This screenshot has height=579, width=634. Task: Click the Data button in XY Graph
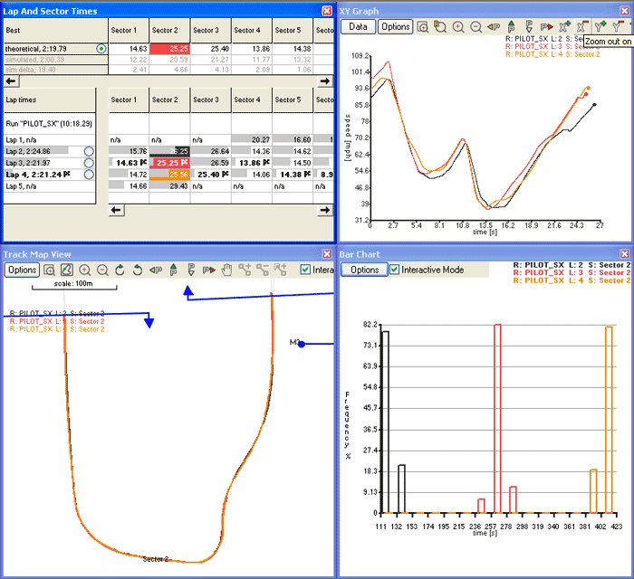358,27
